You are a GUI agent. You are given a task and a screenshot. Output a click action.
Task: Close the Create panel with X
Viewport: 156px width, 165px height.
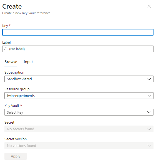pyautogui.click(x=149, y=6)
